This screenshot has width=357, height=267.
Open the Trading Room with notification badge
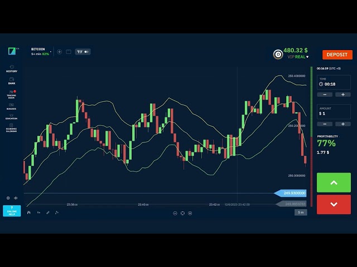(11, 94)
